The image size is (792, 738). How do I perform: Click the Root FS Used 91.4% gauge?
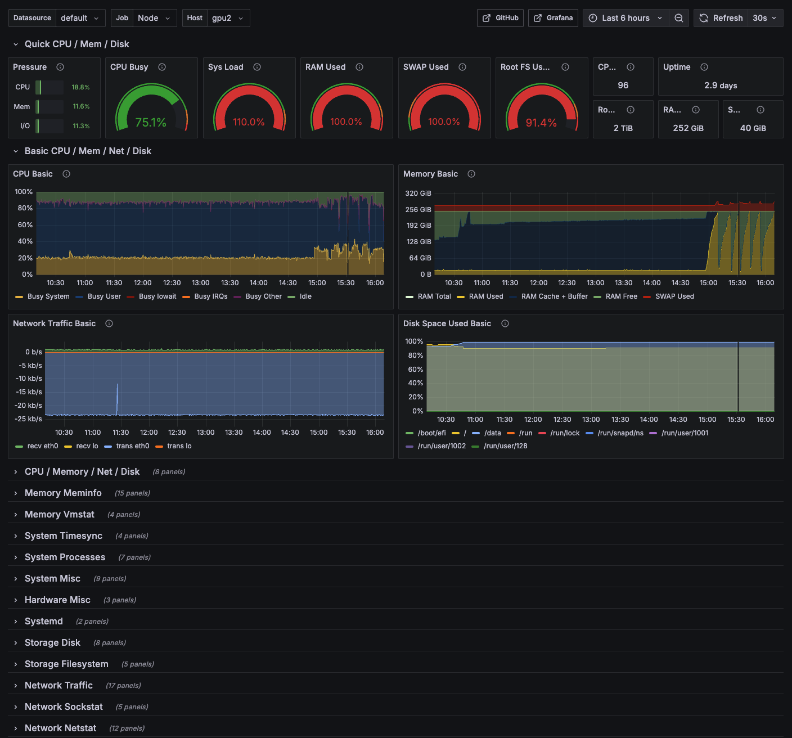[x=542, y=107]
